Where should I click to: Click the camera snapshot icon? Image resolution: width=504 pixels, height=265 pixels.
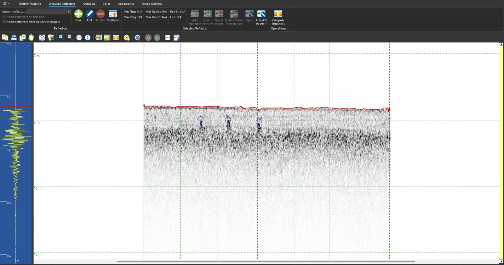point(42,37)
